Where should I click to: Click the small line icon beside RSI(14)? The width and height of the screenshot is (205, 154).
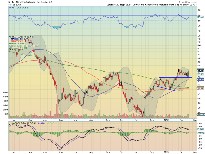pos(10,8)
